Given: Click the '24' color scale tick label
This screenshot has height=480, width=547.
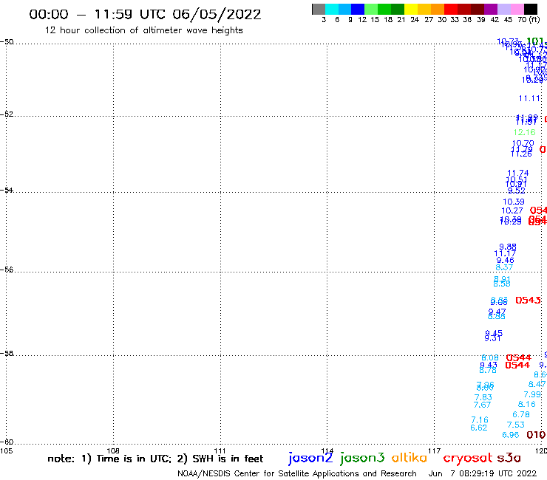Looking at the screenshot, I should pos(415,20).
